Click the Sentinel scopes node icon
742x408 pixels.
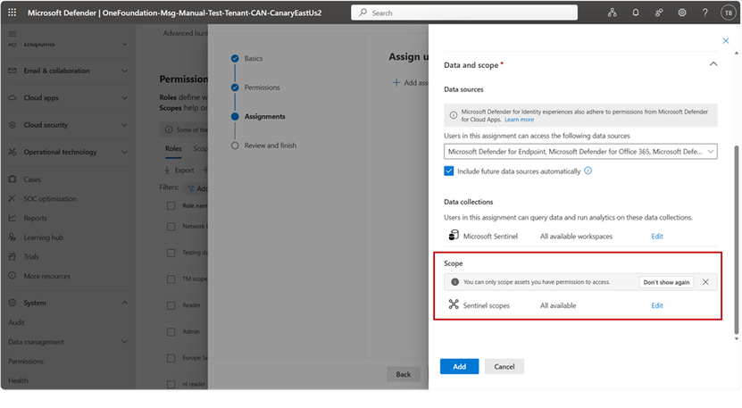click(454, 304)
